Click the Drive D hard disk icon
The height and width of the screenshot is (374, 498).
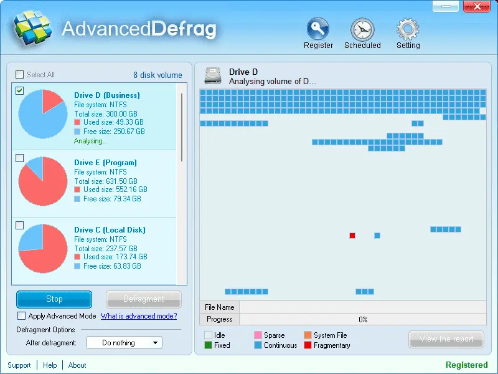click(213, 75)
